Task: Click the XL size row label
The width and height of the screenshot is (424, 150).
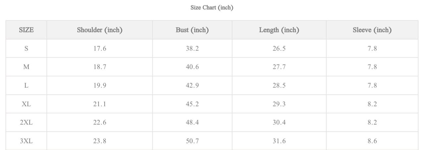Action: (x=26, y=104)
